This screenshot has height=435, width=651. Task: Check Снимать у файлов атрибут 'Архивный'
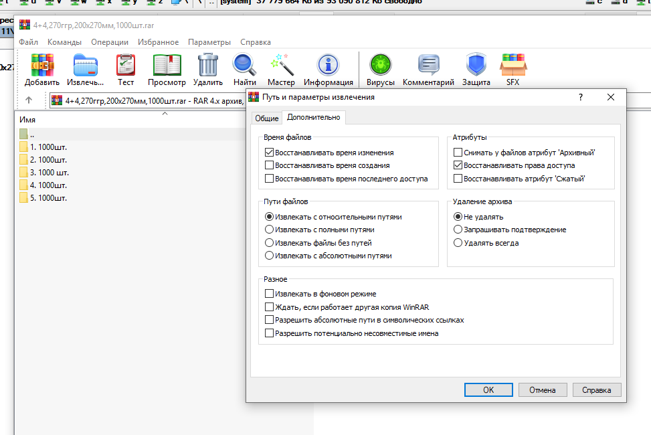(x=458, y=153)
